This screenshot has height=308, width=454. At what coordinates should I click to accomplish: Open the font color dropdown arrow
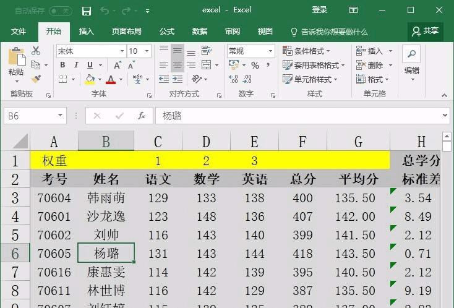(121, 79)
